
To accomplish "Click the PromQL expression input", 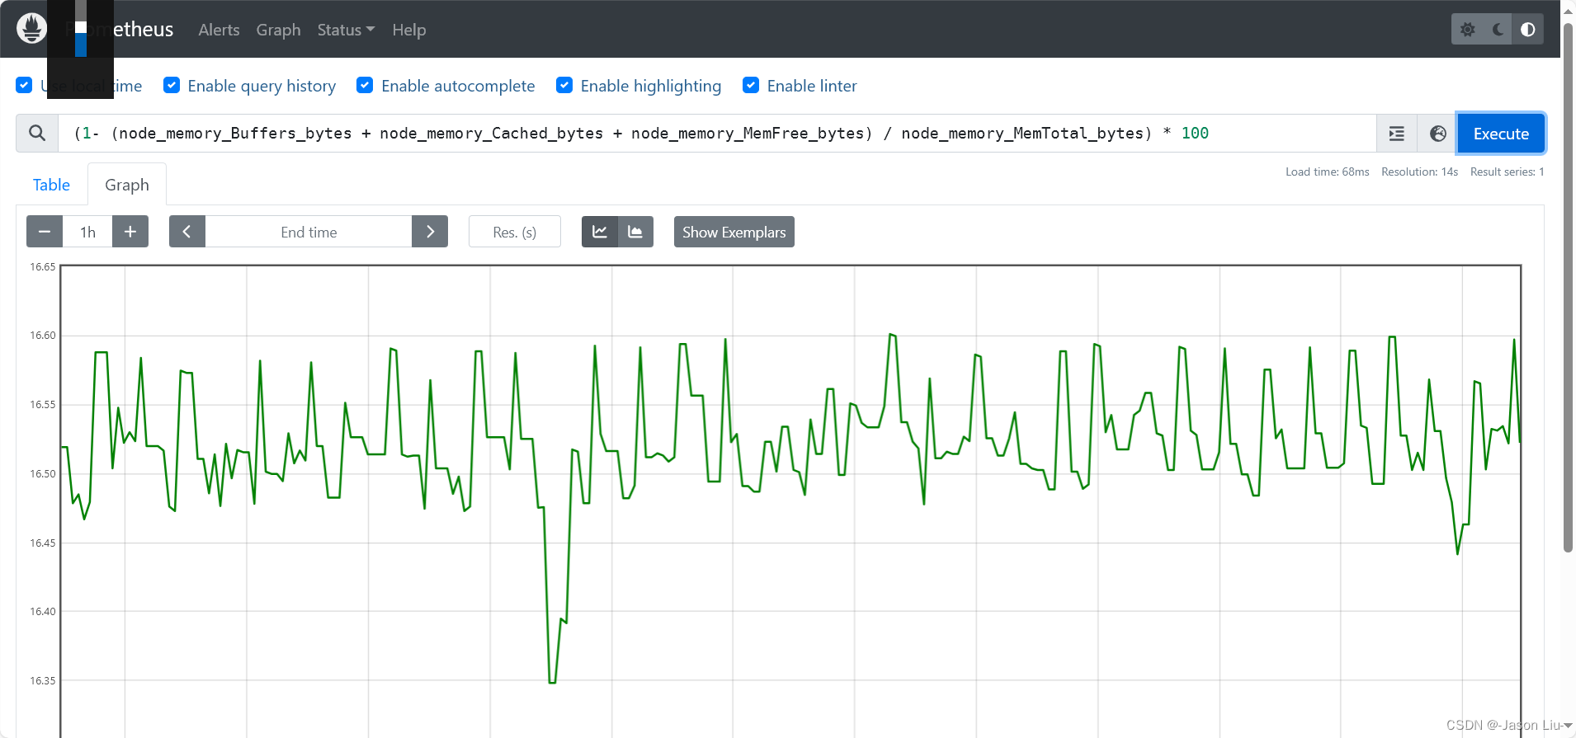I will pos(717,134).
